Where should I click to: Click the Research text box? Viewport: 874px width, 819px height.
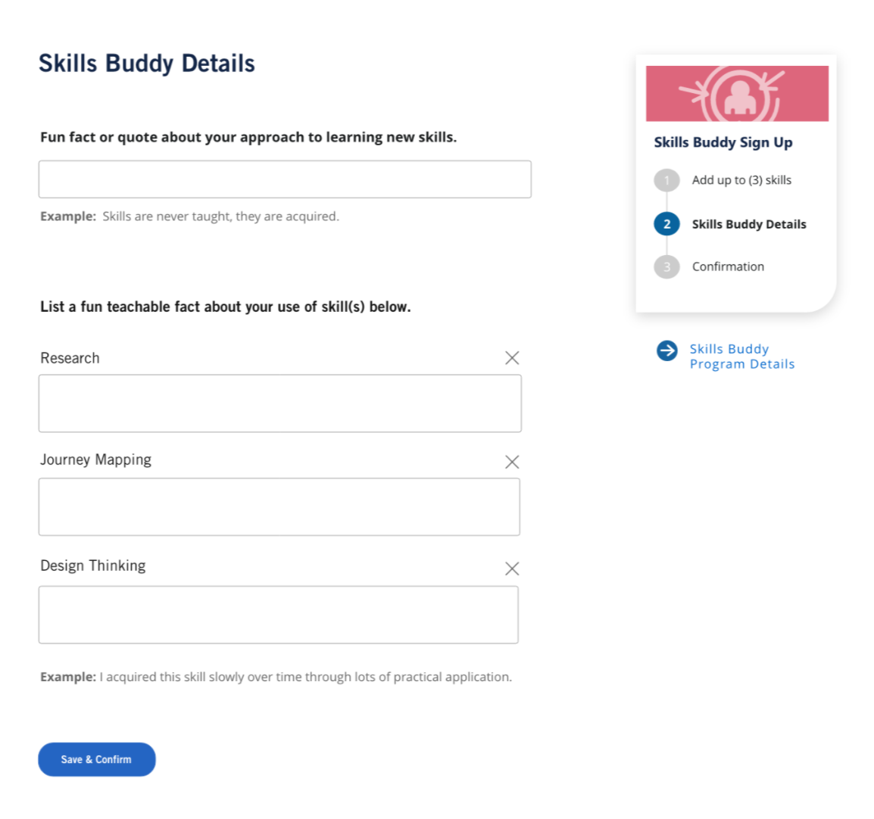(x=279, y=403)
